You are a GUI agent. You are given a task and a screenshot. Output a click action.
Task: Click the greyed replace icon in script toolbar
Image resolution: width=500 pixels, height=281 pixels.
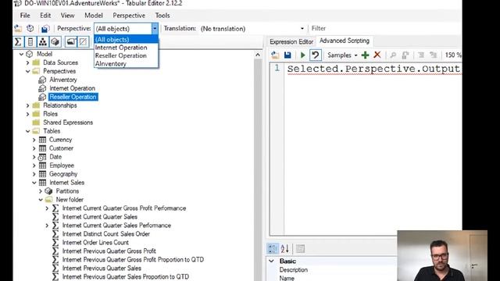point(405,55)
